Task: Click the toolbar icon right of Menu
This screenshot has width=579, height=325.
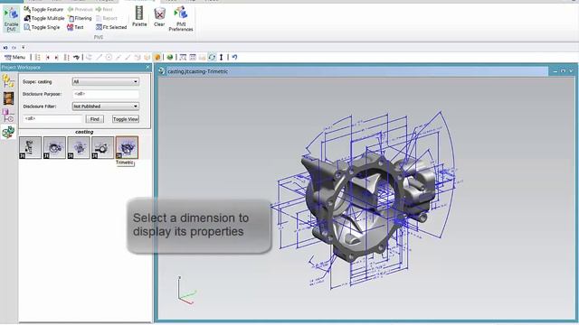Action: pos(37,57)
